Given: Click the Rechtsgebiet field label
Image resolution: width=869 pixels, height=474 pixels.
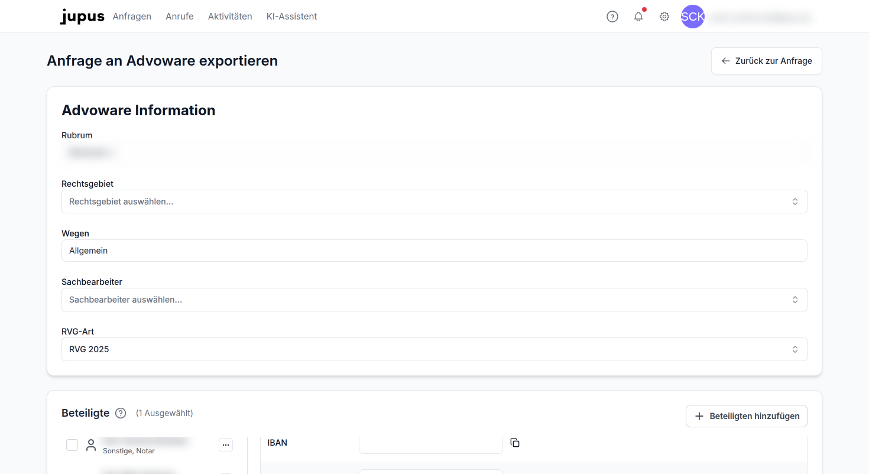Looking at the screenshot, I should [87, 184].
